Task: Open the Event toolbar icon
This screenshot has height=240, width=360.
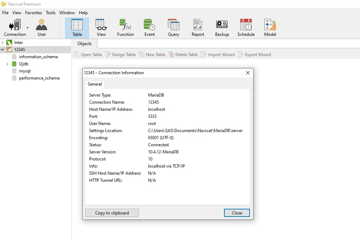Action: 149,28
